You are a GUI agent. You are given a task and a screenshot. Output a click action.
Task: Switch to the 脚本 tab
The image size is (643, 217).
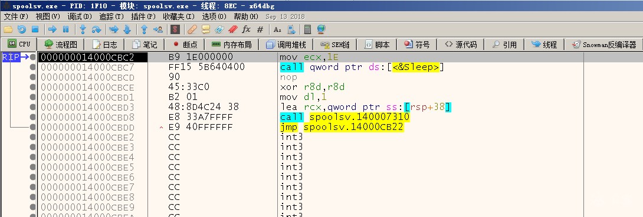[377, 45]
